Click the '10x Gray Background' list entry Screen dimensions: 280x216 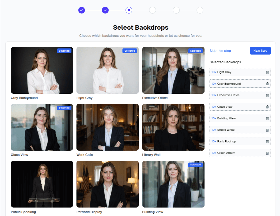tap(240, 84)
